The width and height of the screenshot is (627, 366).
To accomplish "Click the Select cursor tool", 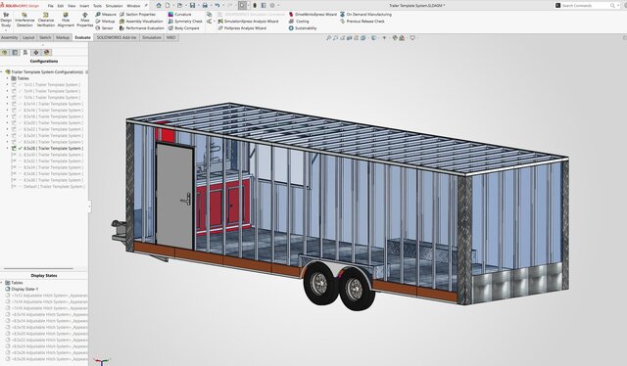I will [x=242, y=6].
